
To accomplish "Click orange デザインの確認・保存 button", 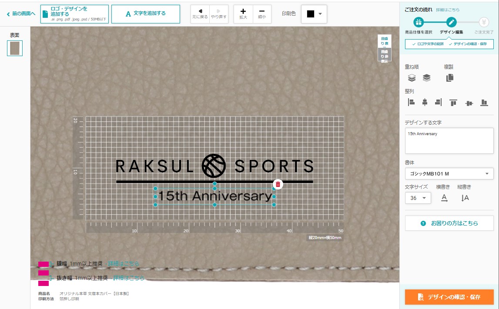I will [x=449, y=297].
